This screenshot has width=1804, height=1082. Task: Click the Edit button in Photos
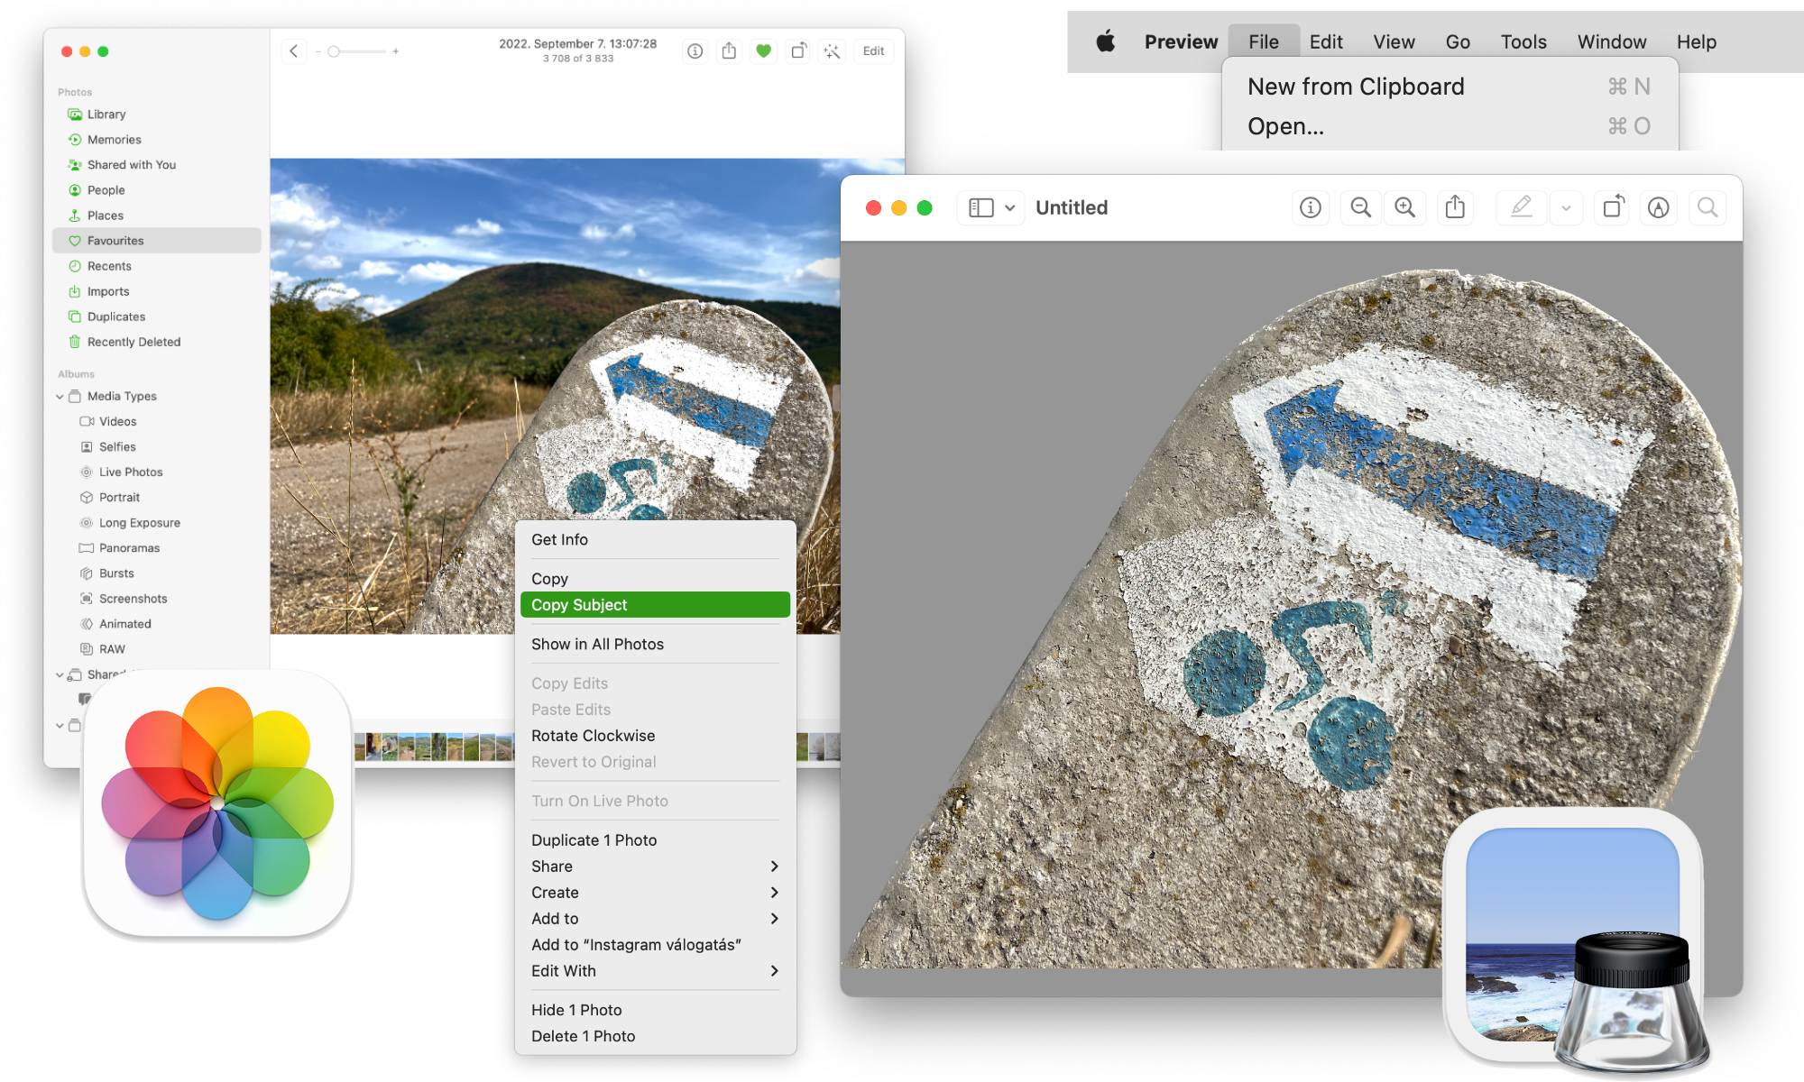[x=873, y=51]
